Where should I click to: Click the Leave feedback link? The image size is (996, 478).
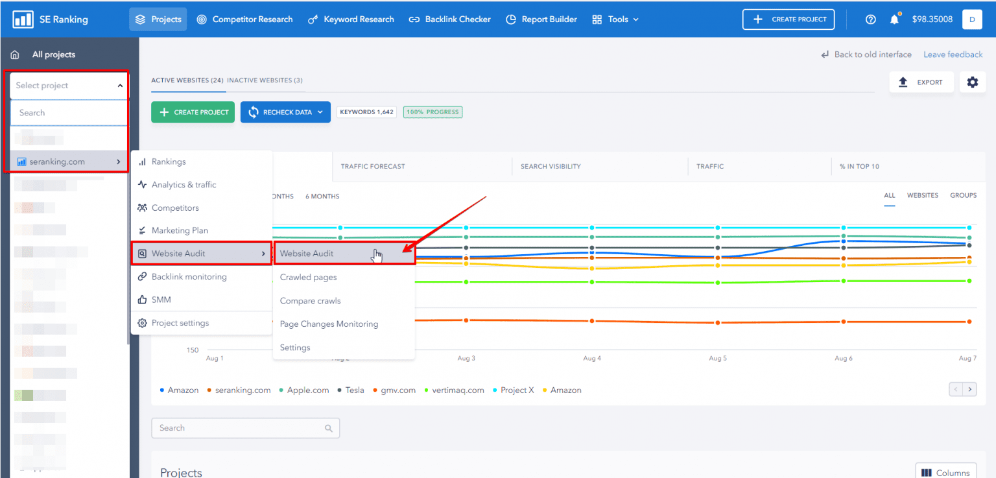click(953, 54)
